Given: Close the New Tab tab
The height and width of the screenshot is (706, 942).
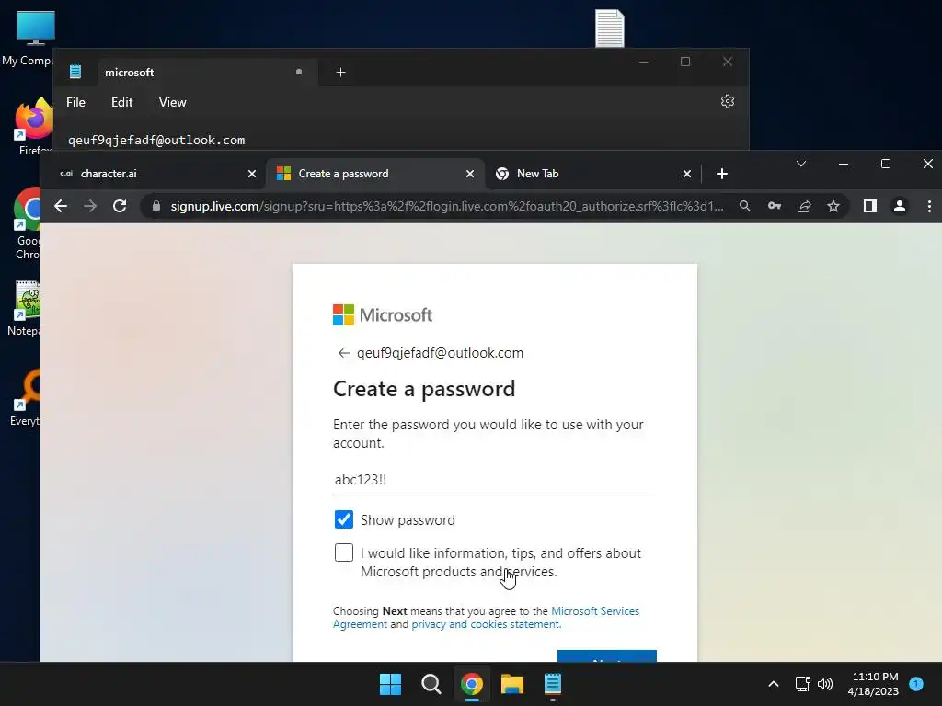Looking at the screenshot, I should [x=686, y=174].
